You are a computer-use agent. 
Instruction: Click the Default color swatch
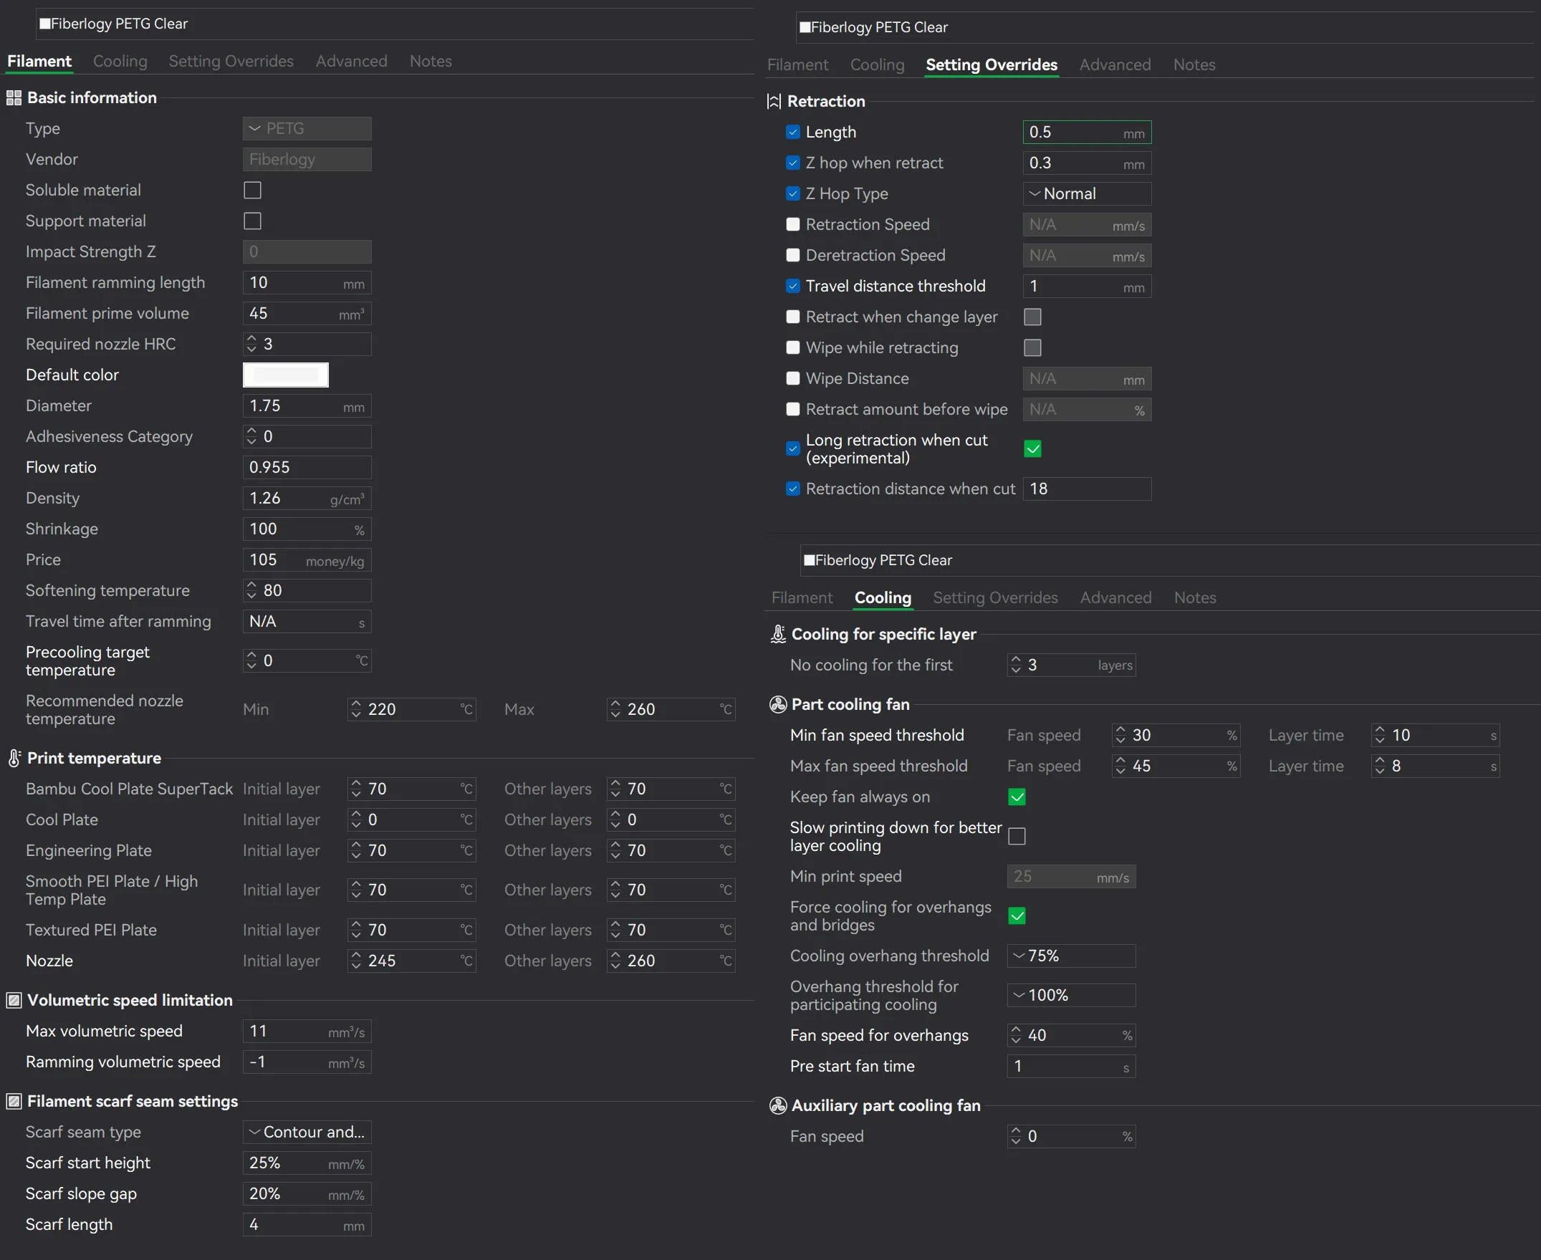click(x=285, y=375)
